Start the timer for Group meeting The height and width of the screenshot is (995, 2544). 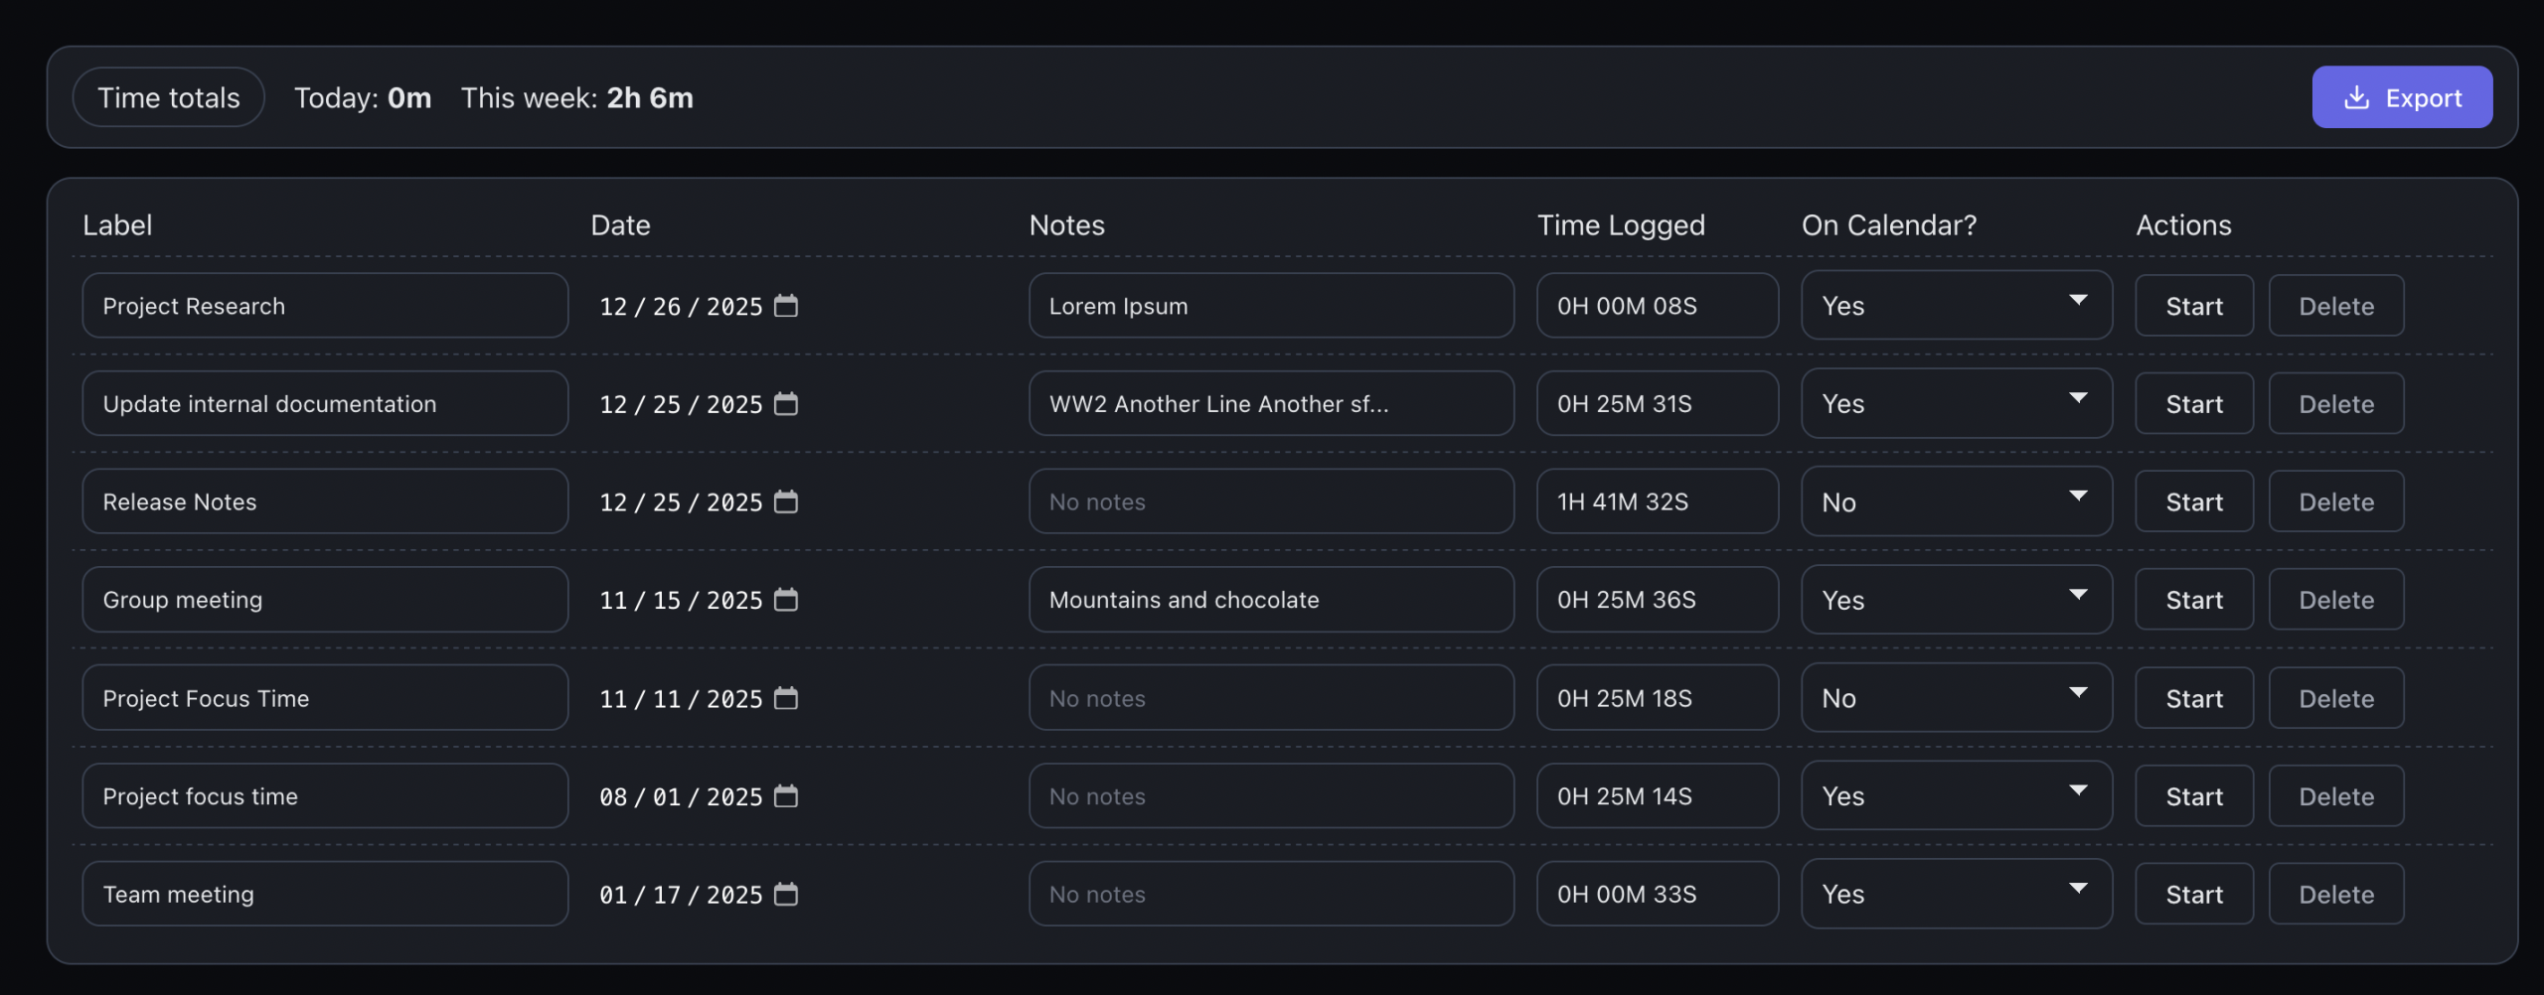click(x=2193, y=599)
